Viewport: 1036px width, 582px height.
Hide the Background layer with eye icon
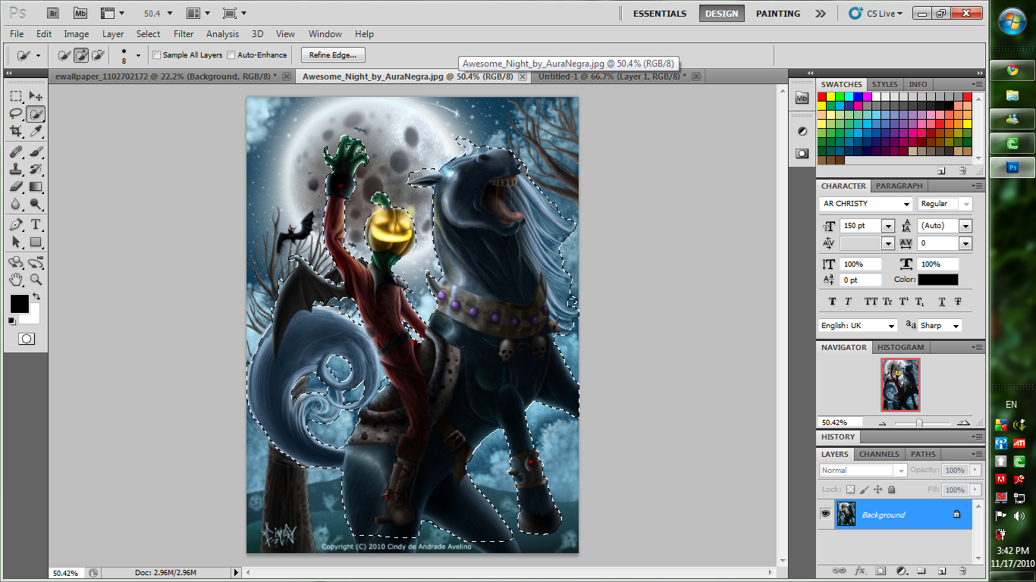[825, 514]
